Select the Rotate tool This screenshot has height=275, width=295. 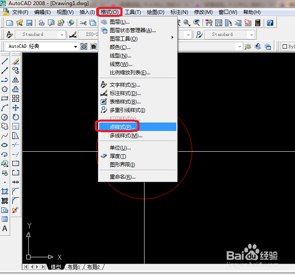16,117
